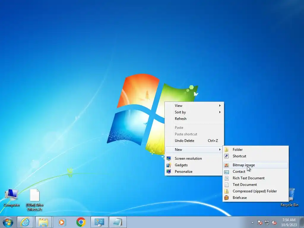The width and height of the screenshot is (304, 228).
Task: Open the New menu entry
Action: pos(194,150)
